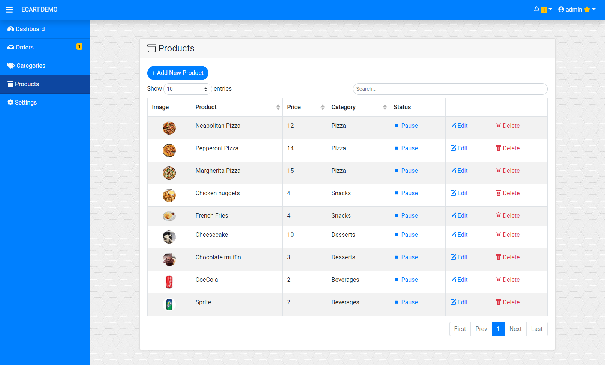
Task: Click the Sprite can thumbnail
Action: (169, 304)
